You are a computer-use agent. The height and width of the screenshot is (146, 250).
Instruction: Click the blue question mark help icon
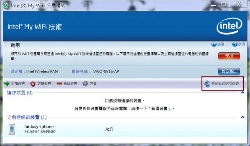pos(235,44)
